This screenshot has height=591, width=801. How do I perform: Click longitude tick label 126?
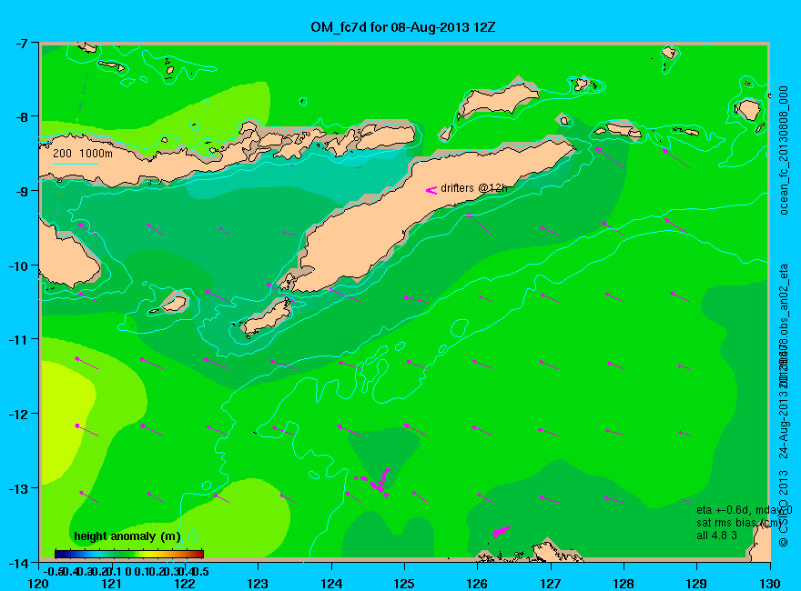point(478,584)
